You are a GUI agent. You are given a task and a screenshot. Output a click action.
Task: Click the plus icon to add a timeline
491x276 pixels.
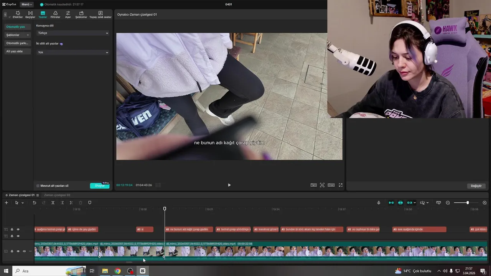tap(6, 203)
